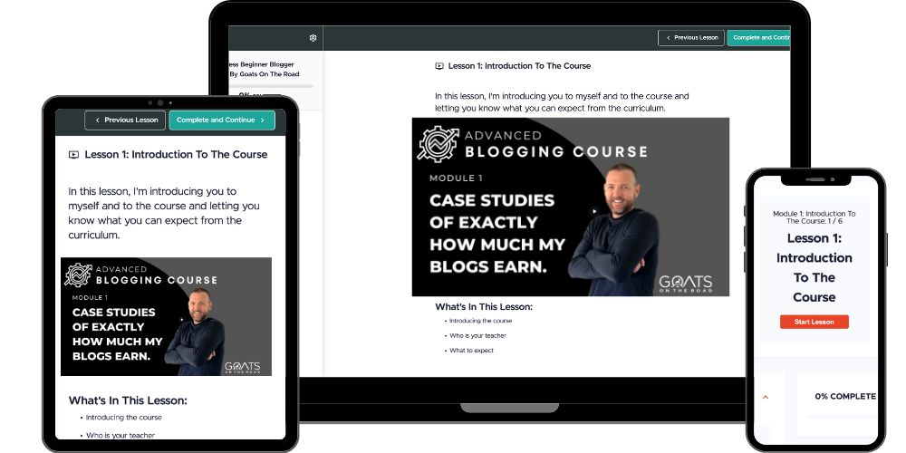Click Complete and Continue on the laptop

click(758, 38)
